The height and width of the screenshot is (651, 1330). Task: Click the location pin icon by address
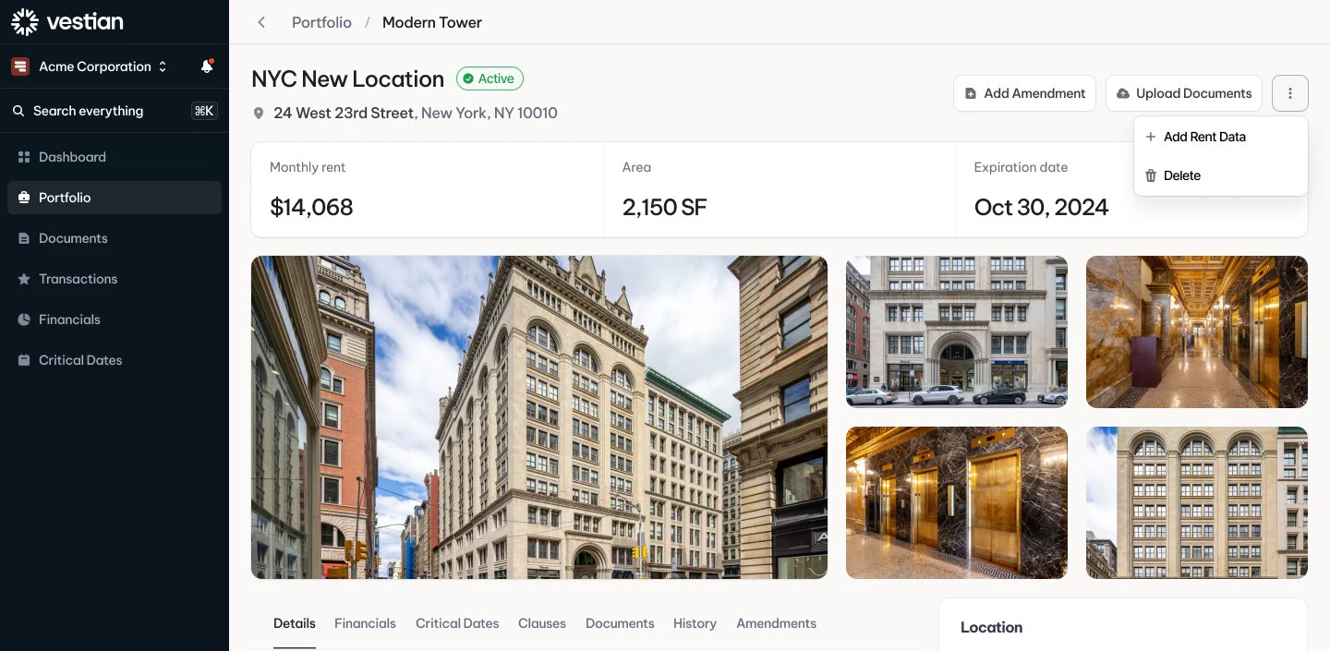[x=259, y=113]
